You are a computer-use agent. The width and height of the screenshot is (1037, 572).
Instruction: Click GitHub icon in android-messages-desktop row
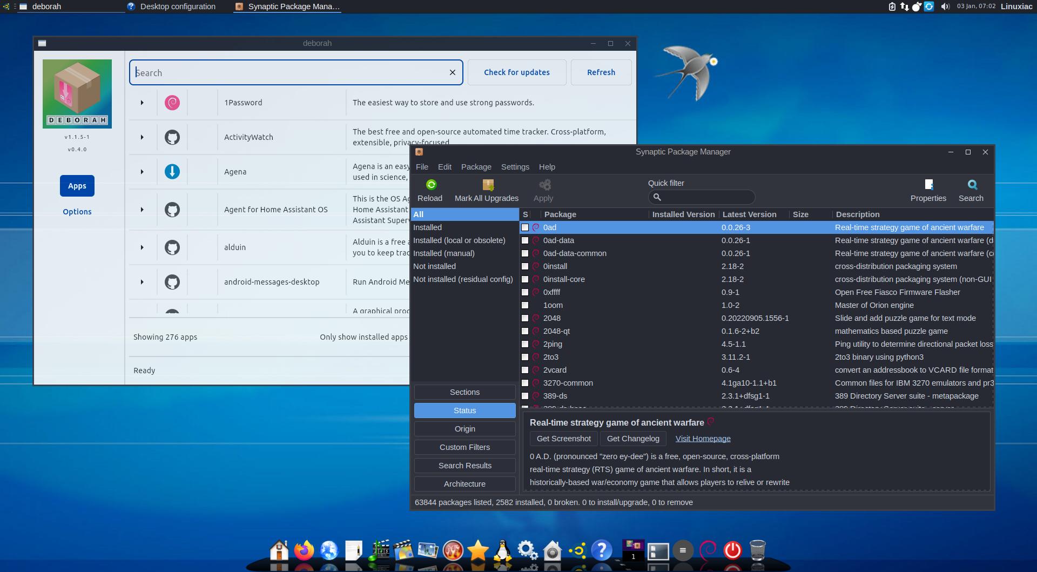pos(172,282)
